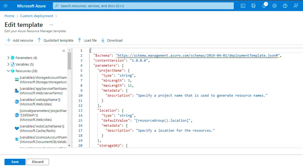Click "minLength" on line 7
This screenshot has height=168, width=303.
click(x=112, y=81)
